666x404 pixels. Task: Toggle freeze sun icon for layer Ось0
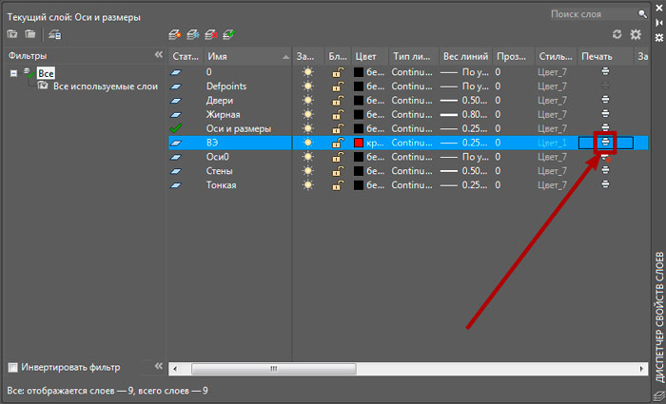pyautogui.click(x=308, y=157)
